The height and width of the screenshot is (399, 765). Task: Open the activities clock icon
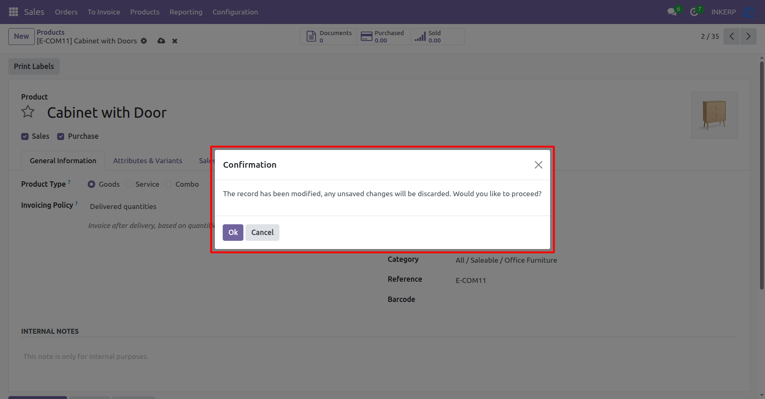point(694,12)
